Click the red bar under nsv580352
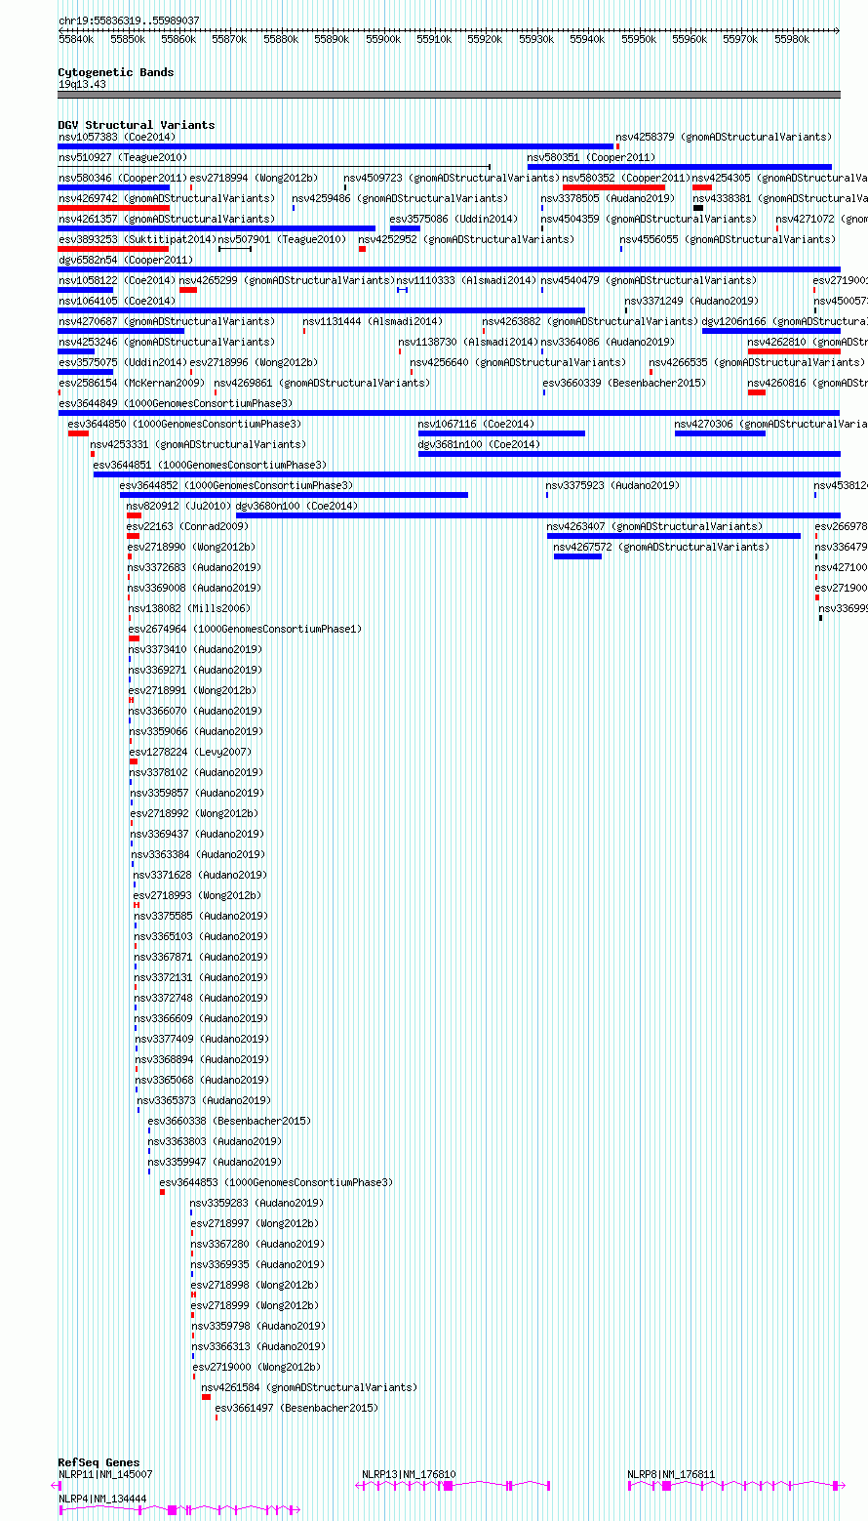Viewport: 868px width, 1521px height. (613, 187)
